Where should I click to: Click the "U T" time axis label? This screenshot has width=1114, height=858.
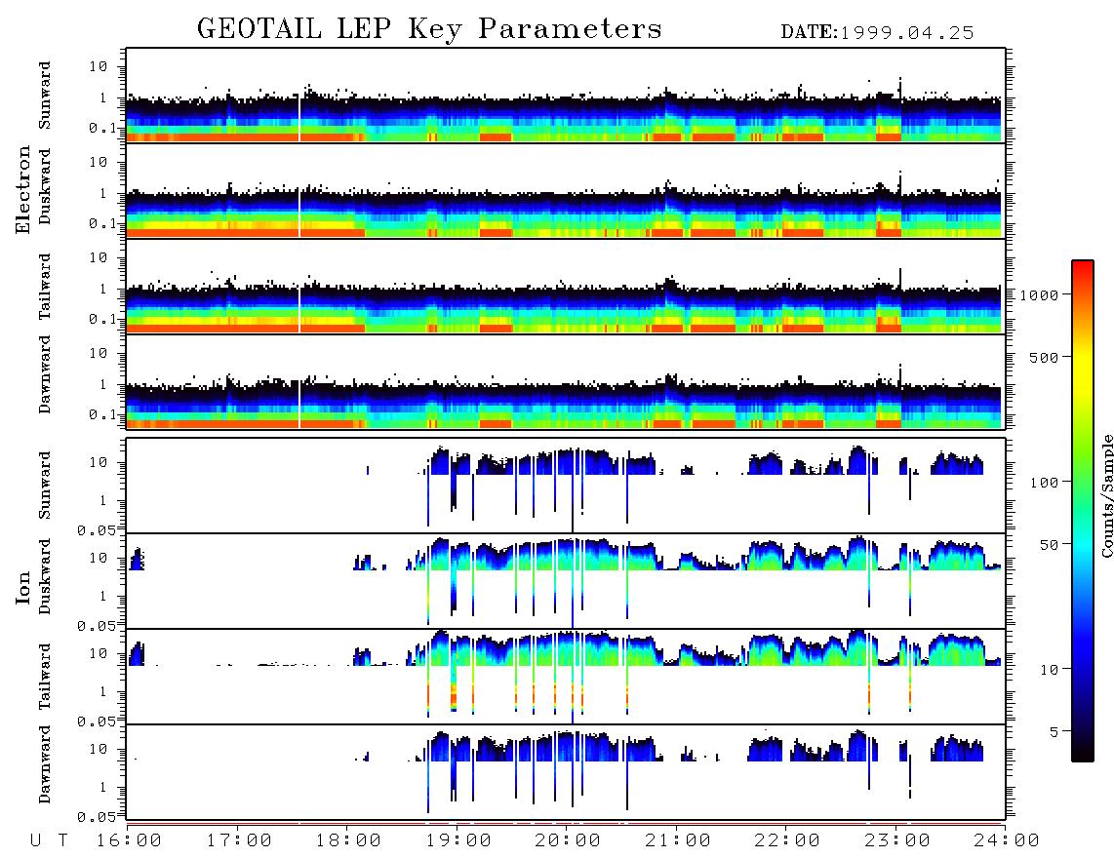[50, 840]
